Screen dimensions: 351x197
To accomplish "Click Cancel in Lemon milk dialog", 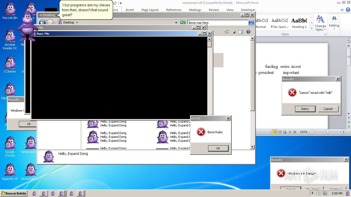I will tap(328, 109).
